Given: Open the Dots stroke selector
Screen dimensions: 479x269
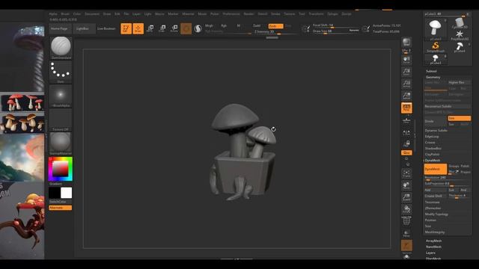Looking at the screenshot, I should tap(61, 72).
